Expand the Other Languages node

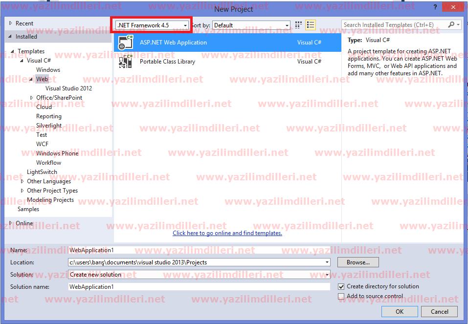pos(22,181)
